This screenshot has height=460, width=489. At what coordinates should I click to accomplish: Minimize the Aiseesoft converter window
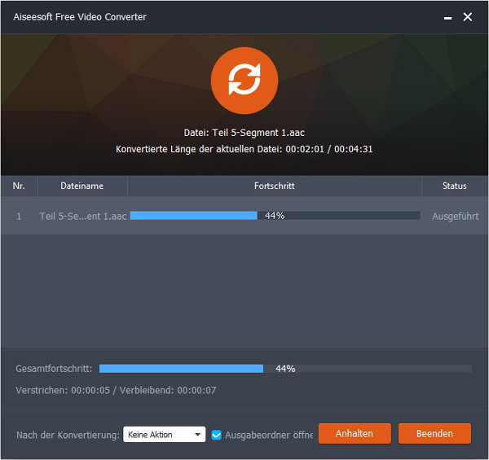447,17
